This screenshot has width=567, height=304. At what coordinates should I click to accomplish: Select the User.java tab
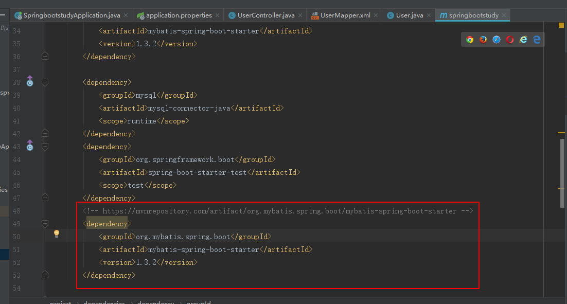[409, 15]
